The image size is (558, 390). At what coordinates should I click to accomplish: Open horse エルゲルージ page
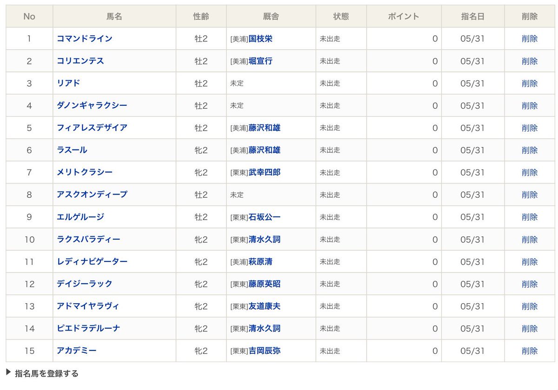coord(80,217)
